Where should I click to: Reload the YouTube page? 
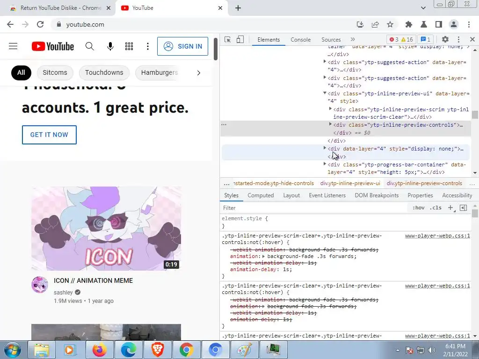pos(40,24)
